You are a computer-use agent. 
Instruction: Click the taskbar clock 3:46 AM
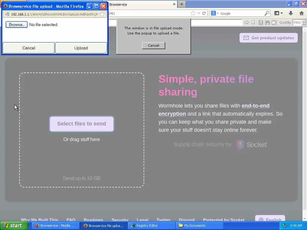[x=296, y=226]
